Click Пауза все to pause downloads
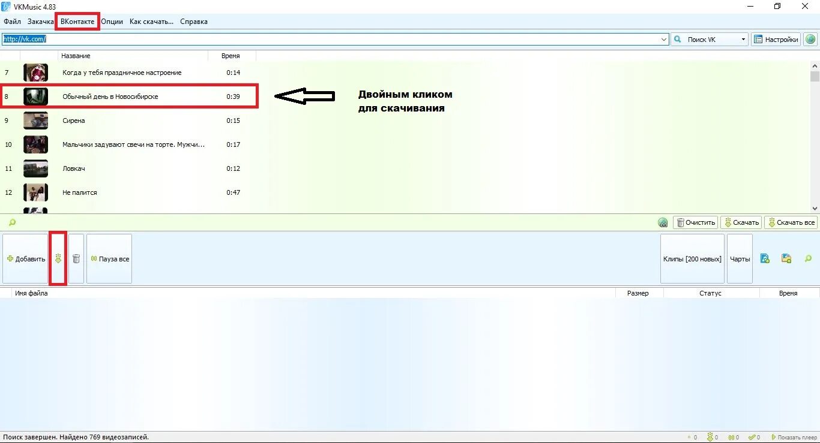The width and height of the screenshot is (820, 443). 109,259
